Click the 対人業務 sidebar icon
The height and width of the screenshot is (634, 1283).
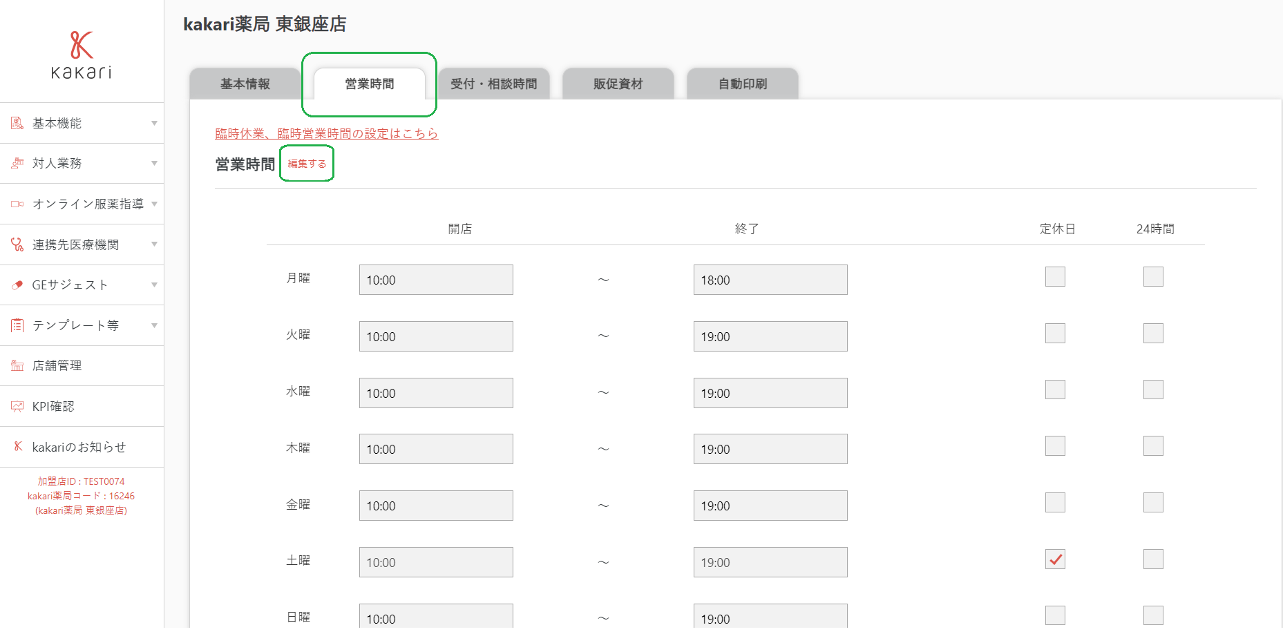tap(17, 163)
